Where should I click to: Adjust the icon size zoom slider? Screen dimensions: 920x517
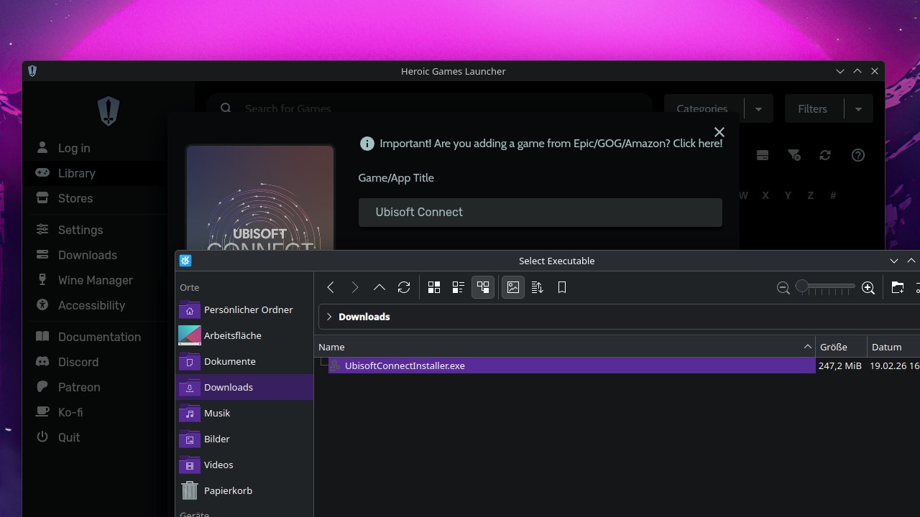[x=825, y=287]
